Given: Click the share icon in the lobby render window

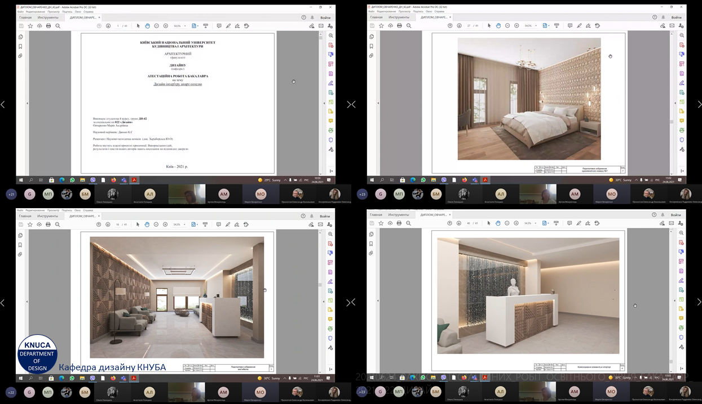Looking at the screenshot, I should coord(330,224).
